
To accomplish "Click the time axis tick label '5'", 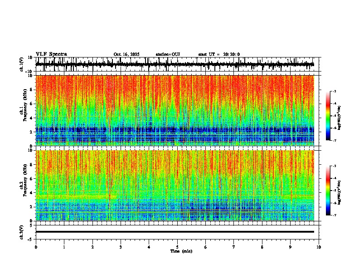I will point(177,247).
